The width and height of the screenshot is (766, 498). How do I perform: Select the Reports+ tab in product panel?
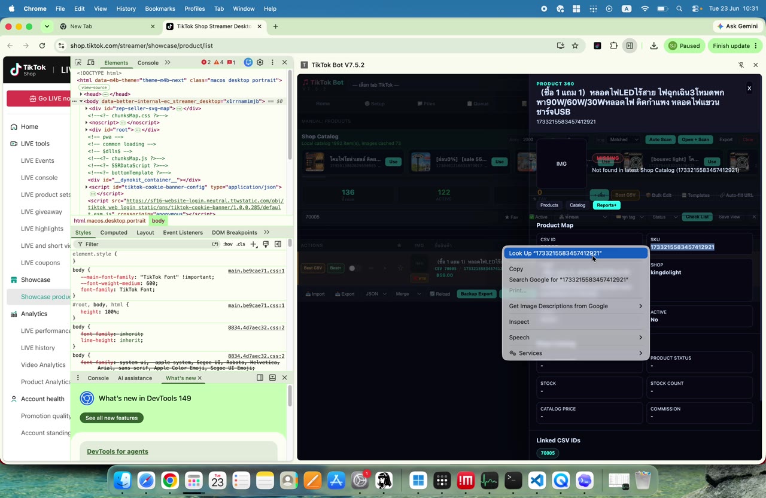[x=606, y=205]
